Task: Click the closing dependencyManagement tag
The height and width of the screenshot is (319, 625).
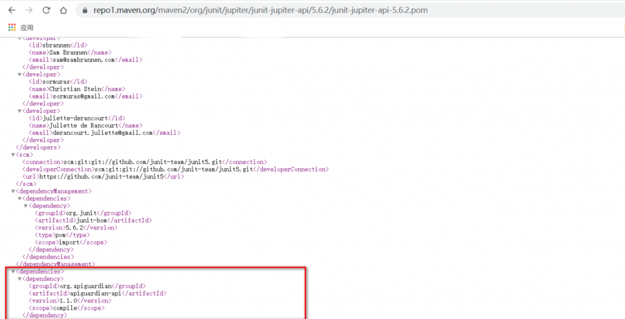Action: coord(56,264)
